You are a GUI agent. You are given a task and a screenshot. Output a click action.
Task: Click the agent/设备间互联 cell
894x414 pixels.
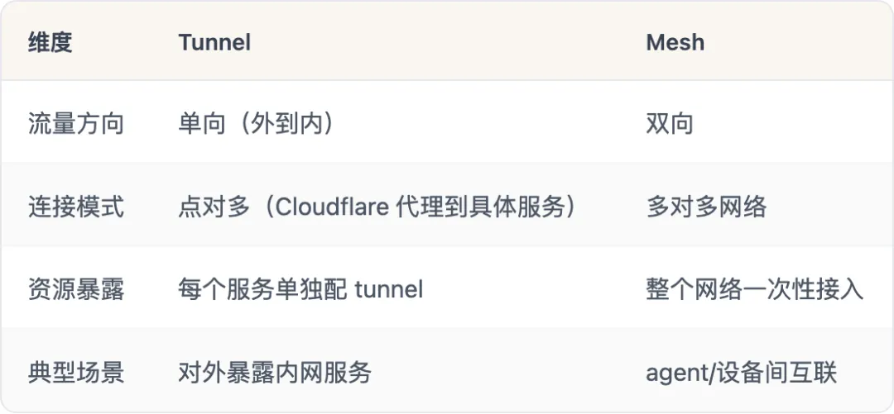[x=742, y=372]
